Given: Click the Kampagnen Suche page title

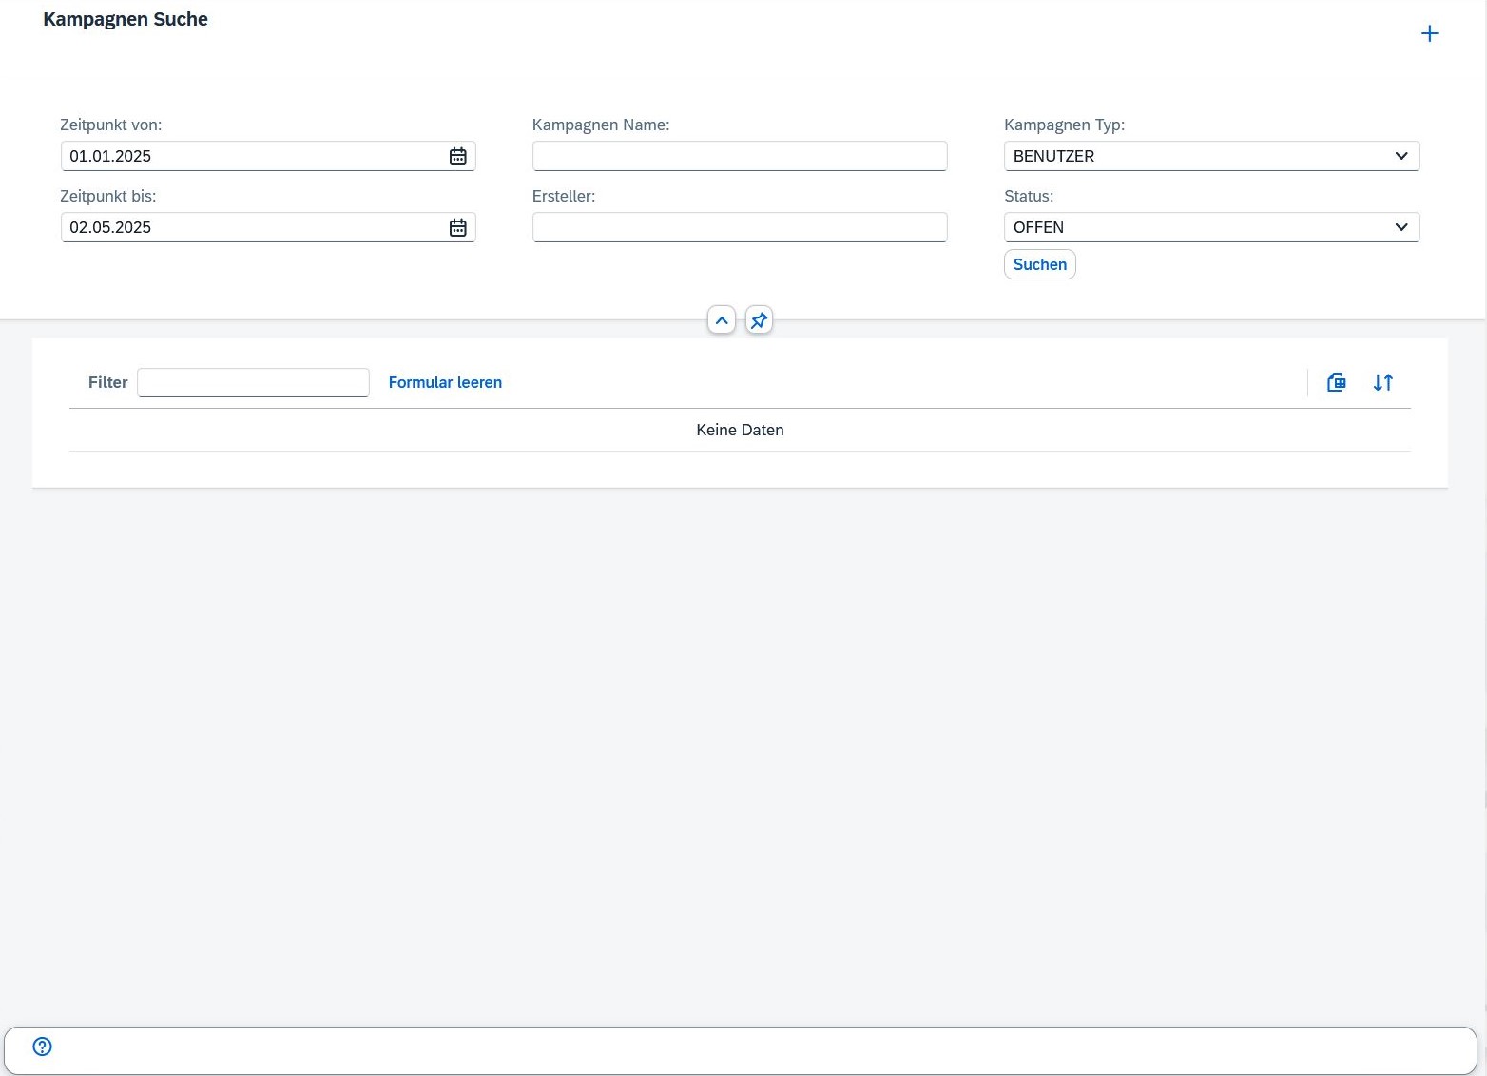Looking at the screenshot, I should (126, 20).
